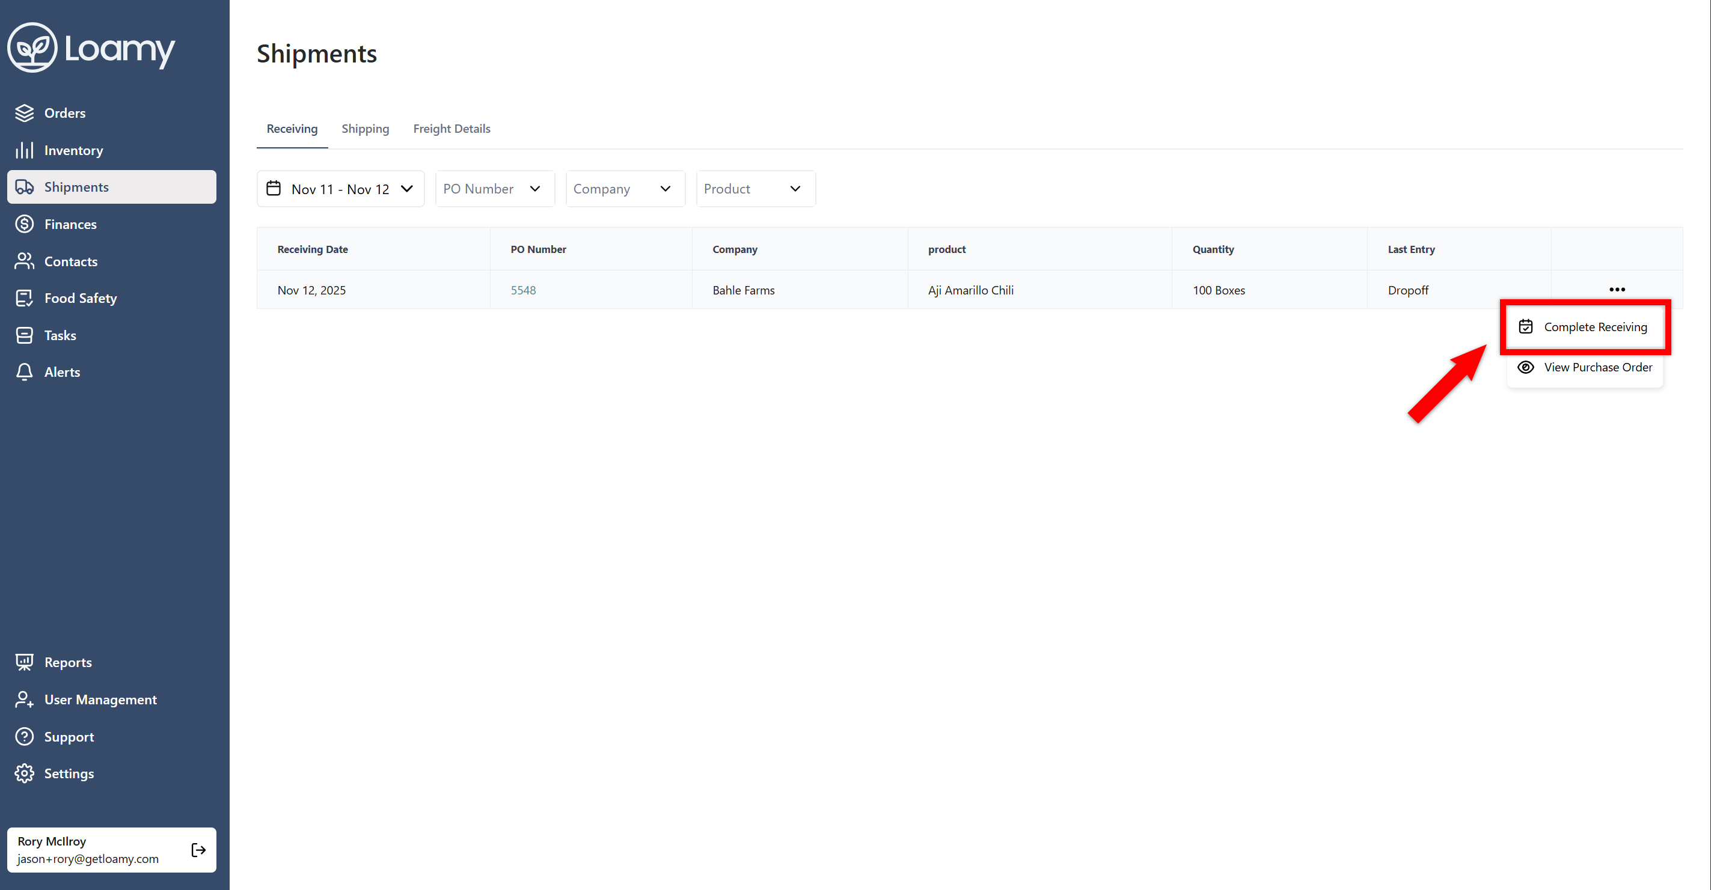
Task: Click the Alerts bell icon
Action: click(x=24, y=371)
